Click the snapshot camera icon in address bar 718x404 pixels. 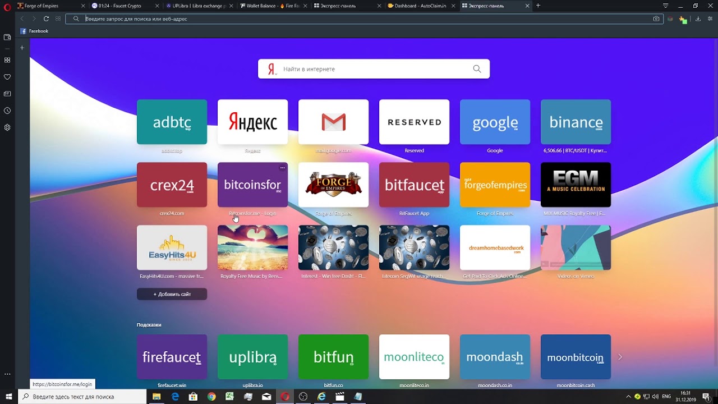[656, 19]
